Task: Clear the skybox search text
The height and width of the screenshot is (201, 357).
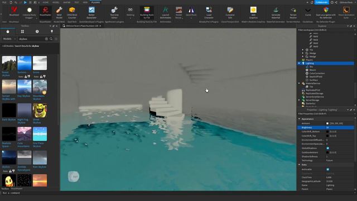Action: 46,39
